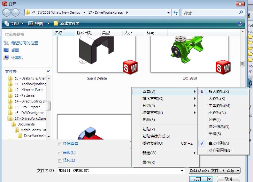Choose 小图标(N) view option

[223, 113]
